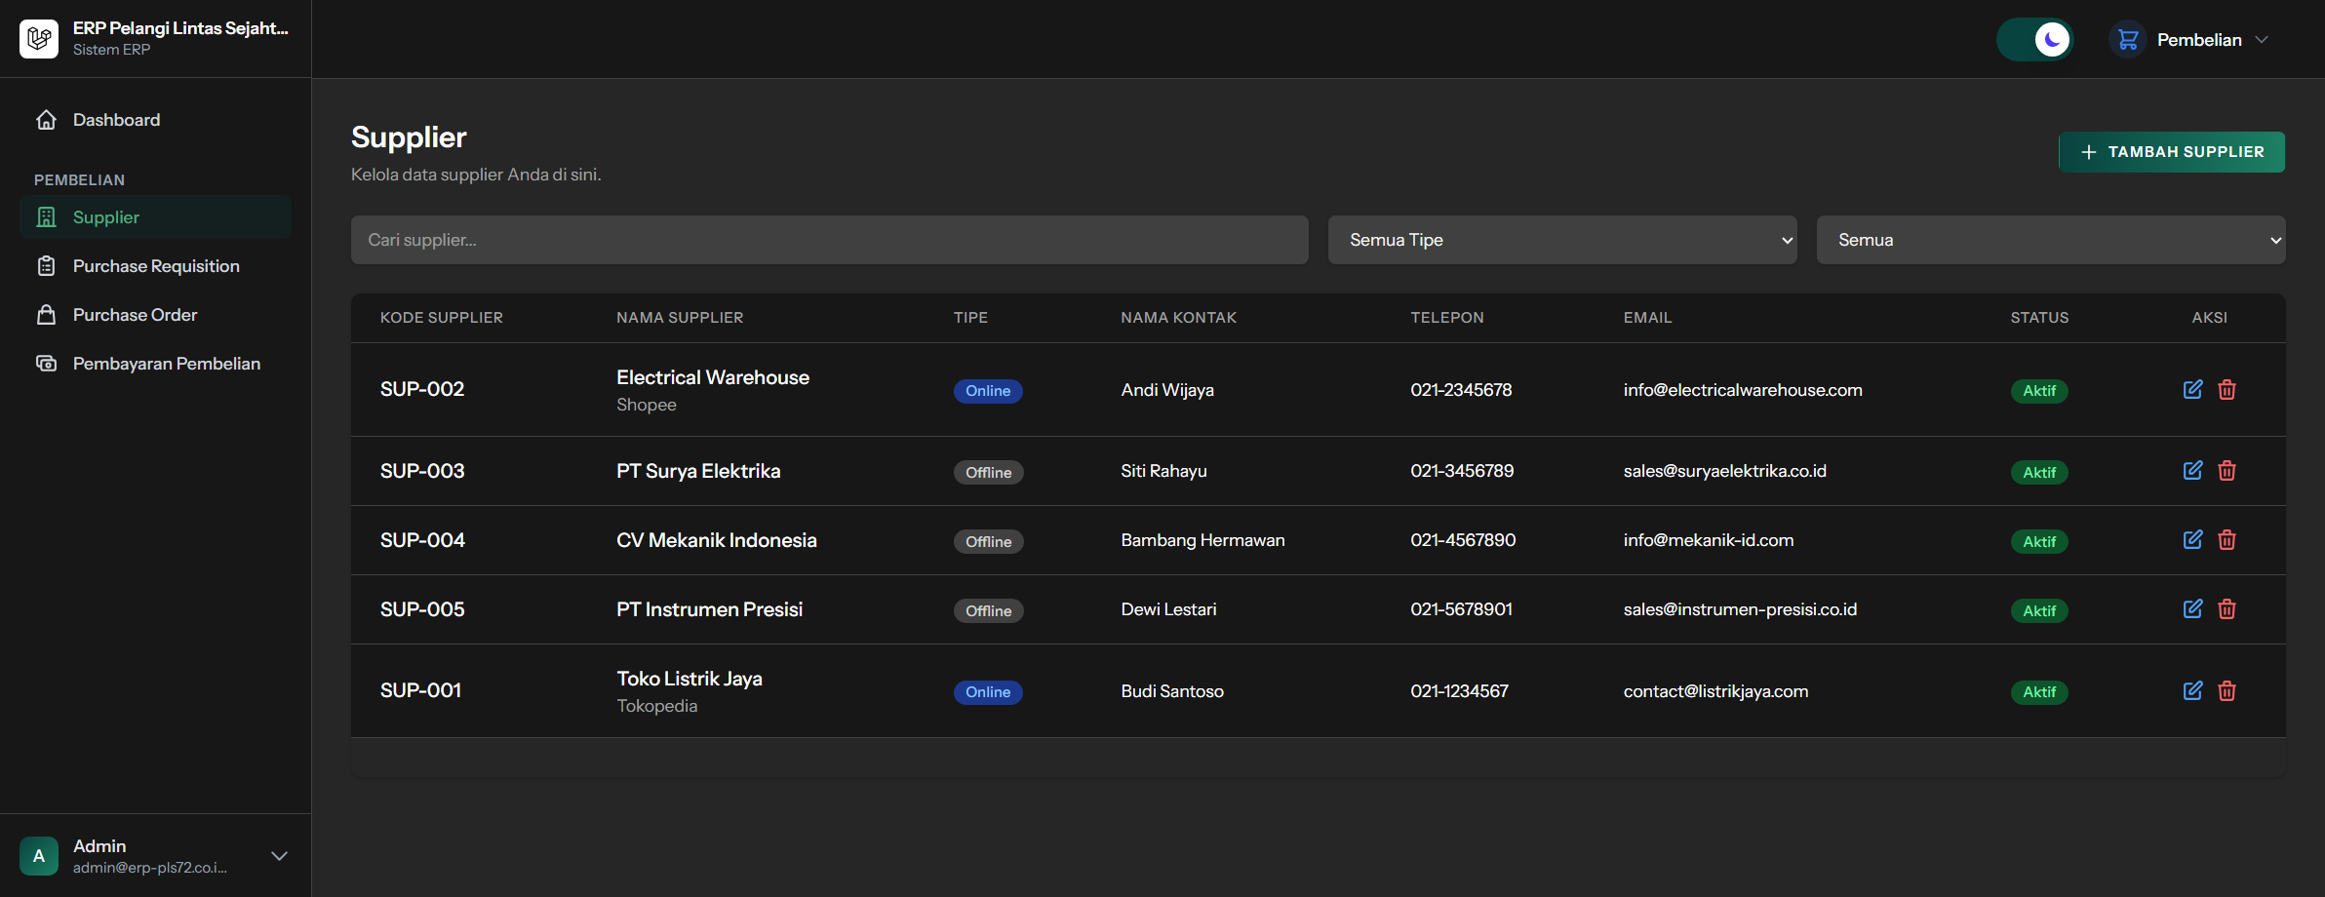Click the ERP logo icon in sidebar
The height and width of the screenshot is (897, 2325).
click(39, 39)
